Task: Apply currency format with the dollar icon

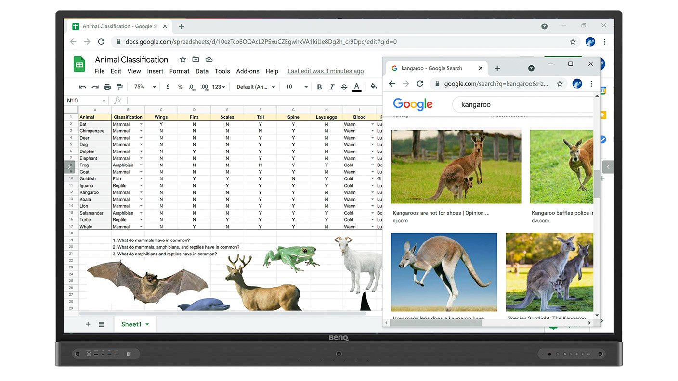Action: (x=168, y=87)
